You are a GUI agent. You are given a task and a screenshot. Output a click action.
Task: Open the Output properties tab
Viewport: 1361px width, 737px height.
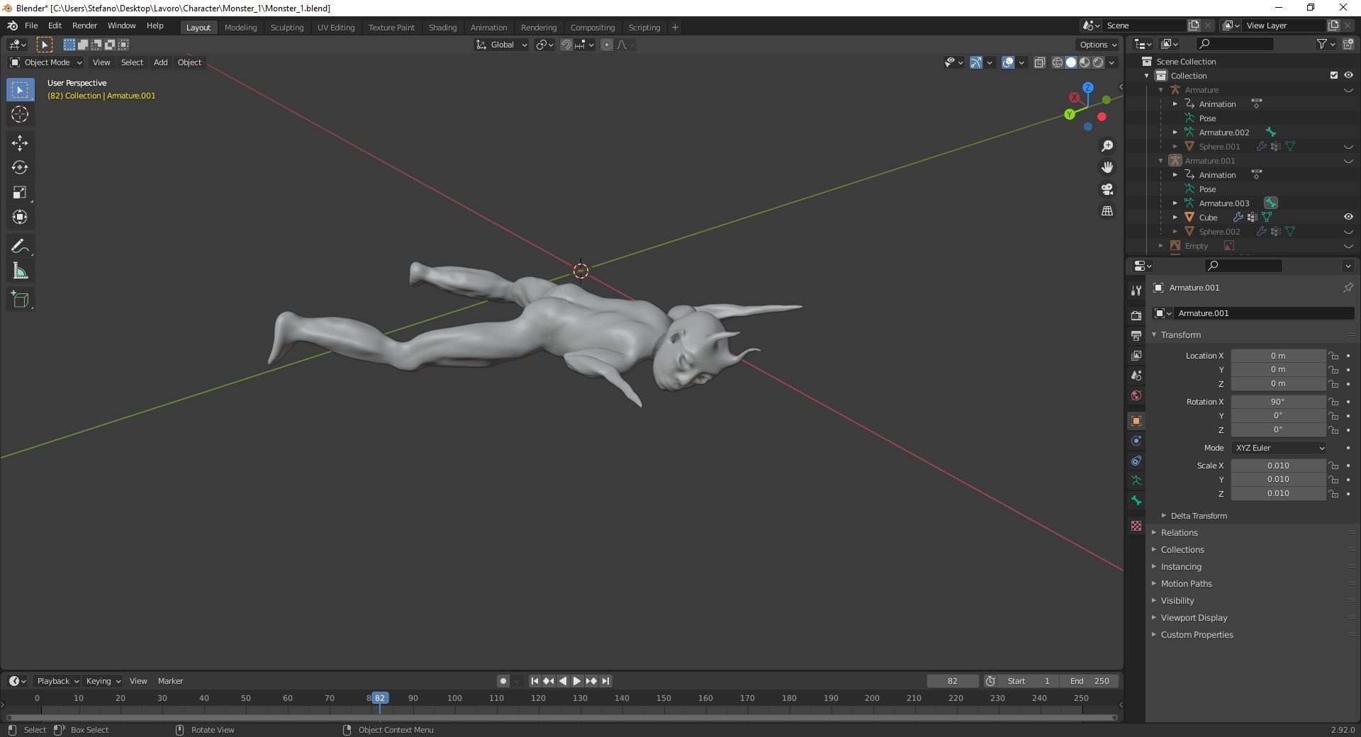1136,336
